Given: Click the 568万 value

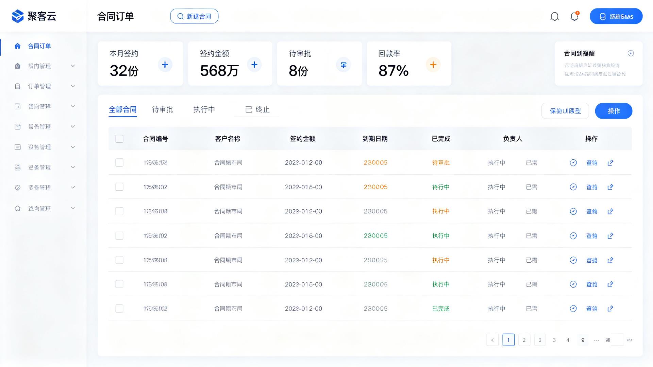Looking at the screenshot, I should tap(219, 71).
